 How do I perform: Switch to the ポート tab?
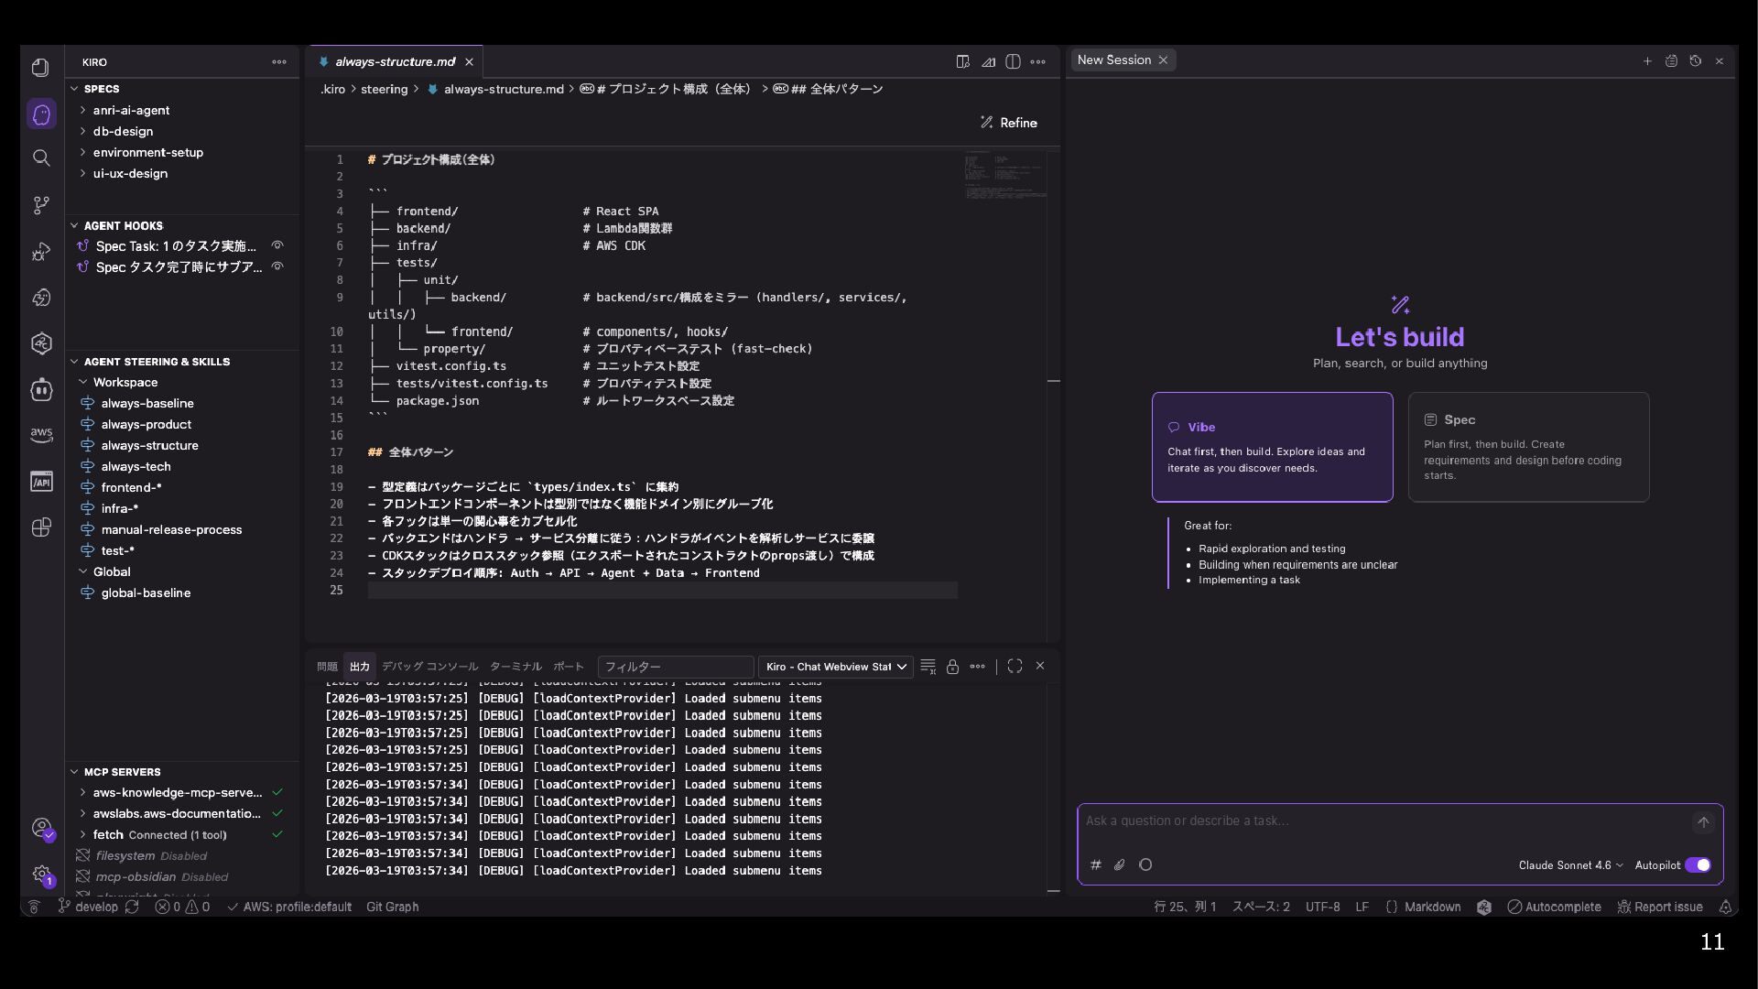pyautogui.click(x=568, y=667)
